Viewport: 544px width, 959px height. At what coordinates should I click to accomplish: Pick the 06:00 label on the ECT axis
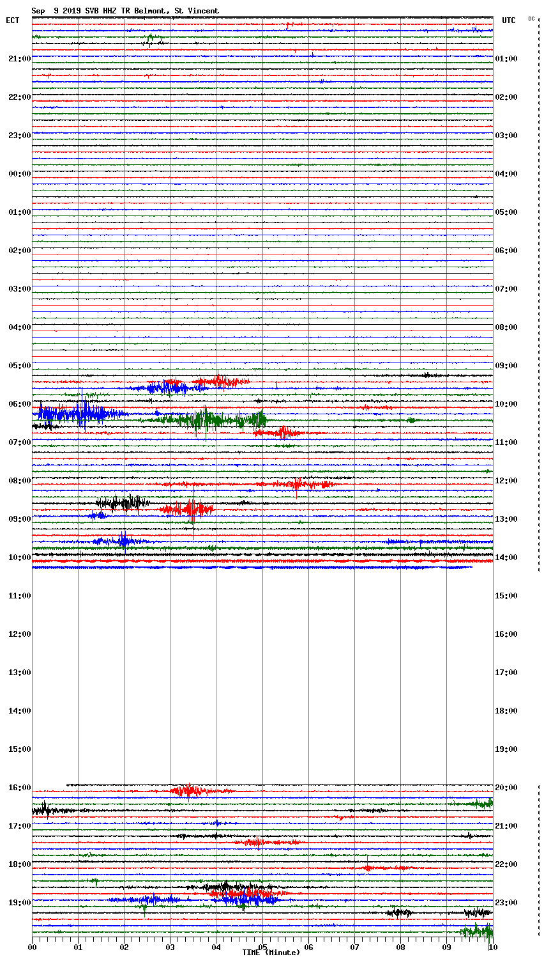(19, 404)
